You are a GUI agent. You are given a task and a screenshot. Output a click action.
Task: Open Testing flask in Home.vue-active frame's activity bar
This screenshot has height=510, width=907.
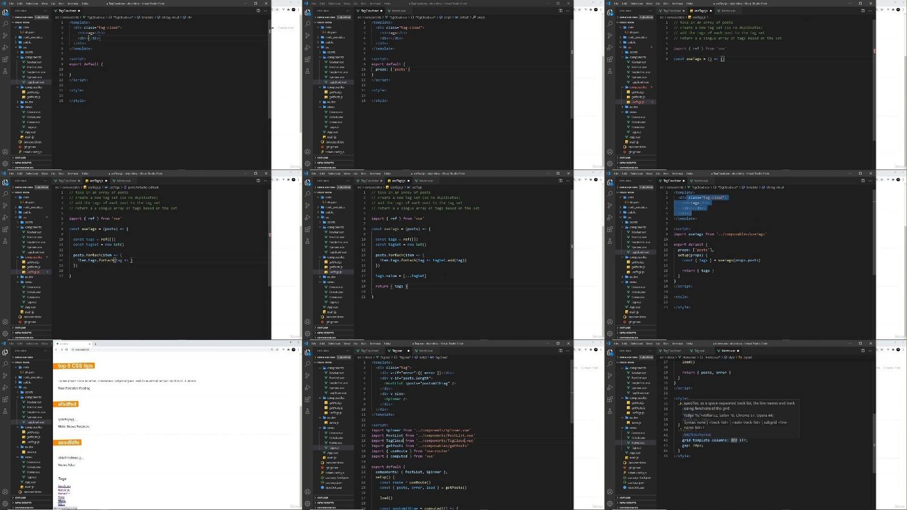[x=610, y=411]
